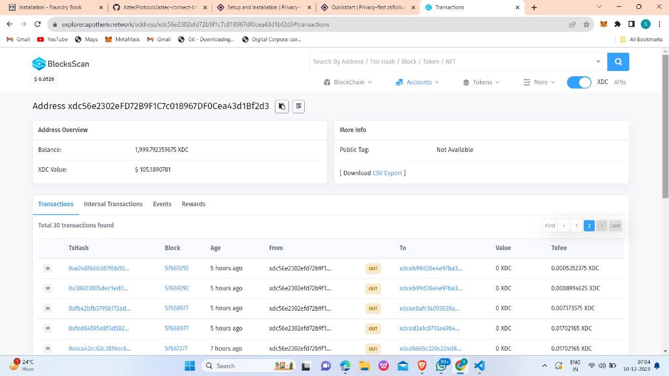The image size is (669, 376).
Task: Expand the BlockChain menu
Action: point(348,82)
